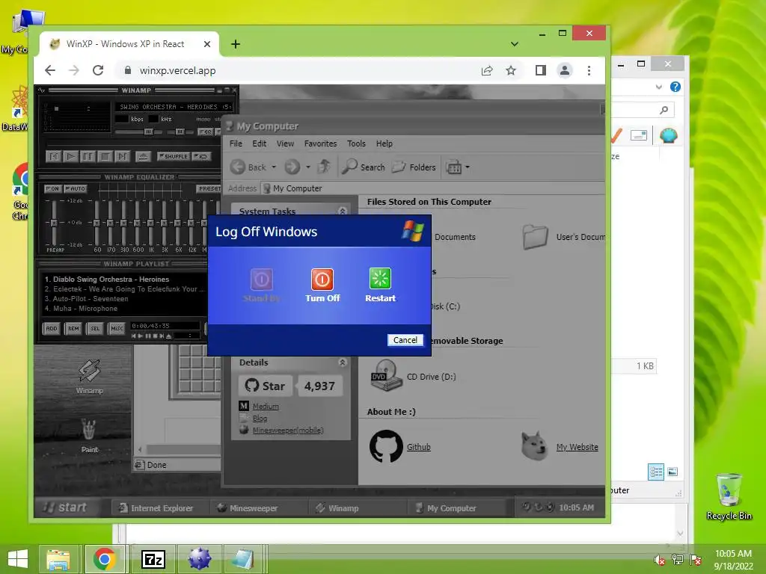
Task: Click Up folder icon in toolbar
Action: click(x=324, y=167)
